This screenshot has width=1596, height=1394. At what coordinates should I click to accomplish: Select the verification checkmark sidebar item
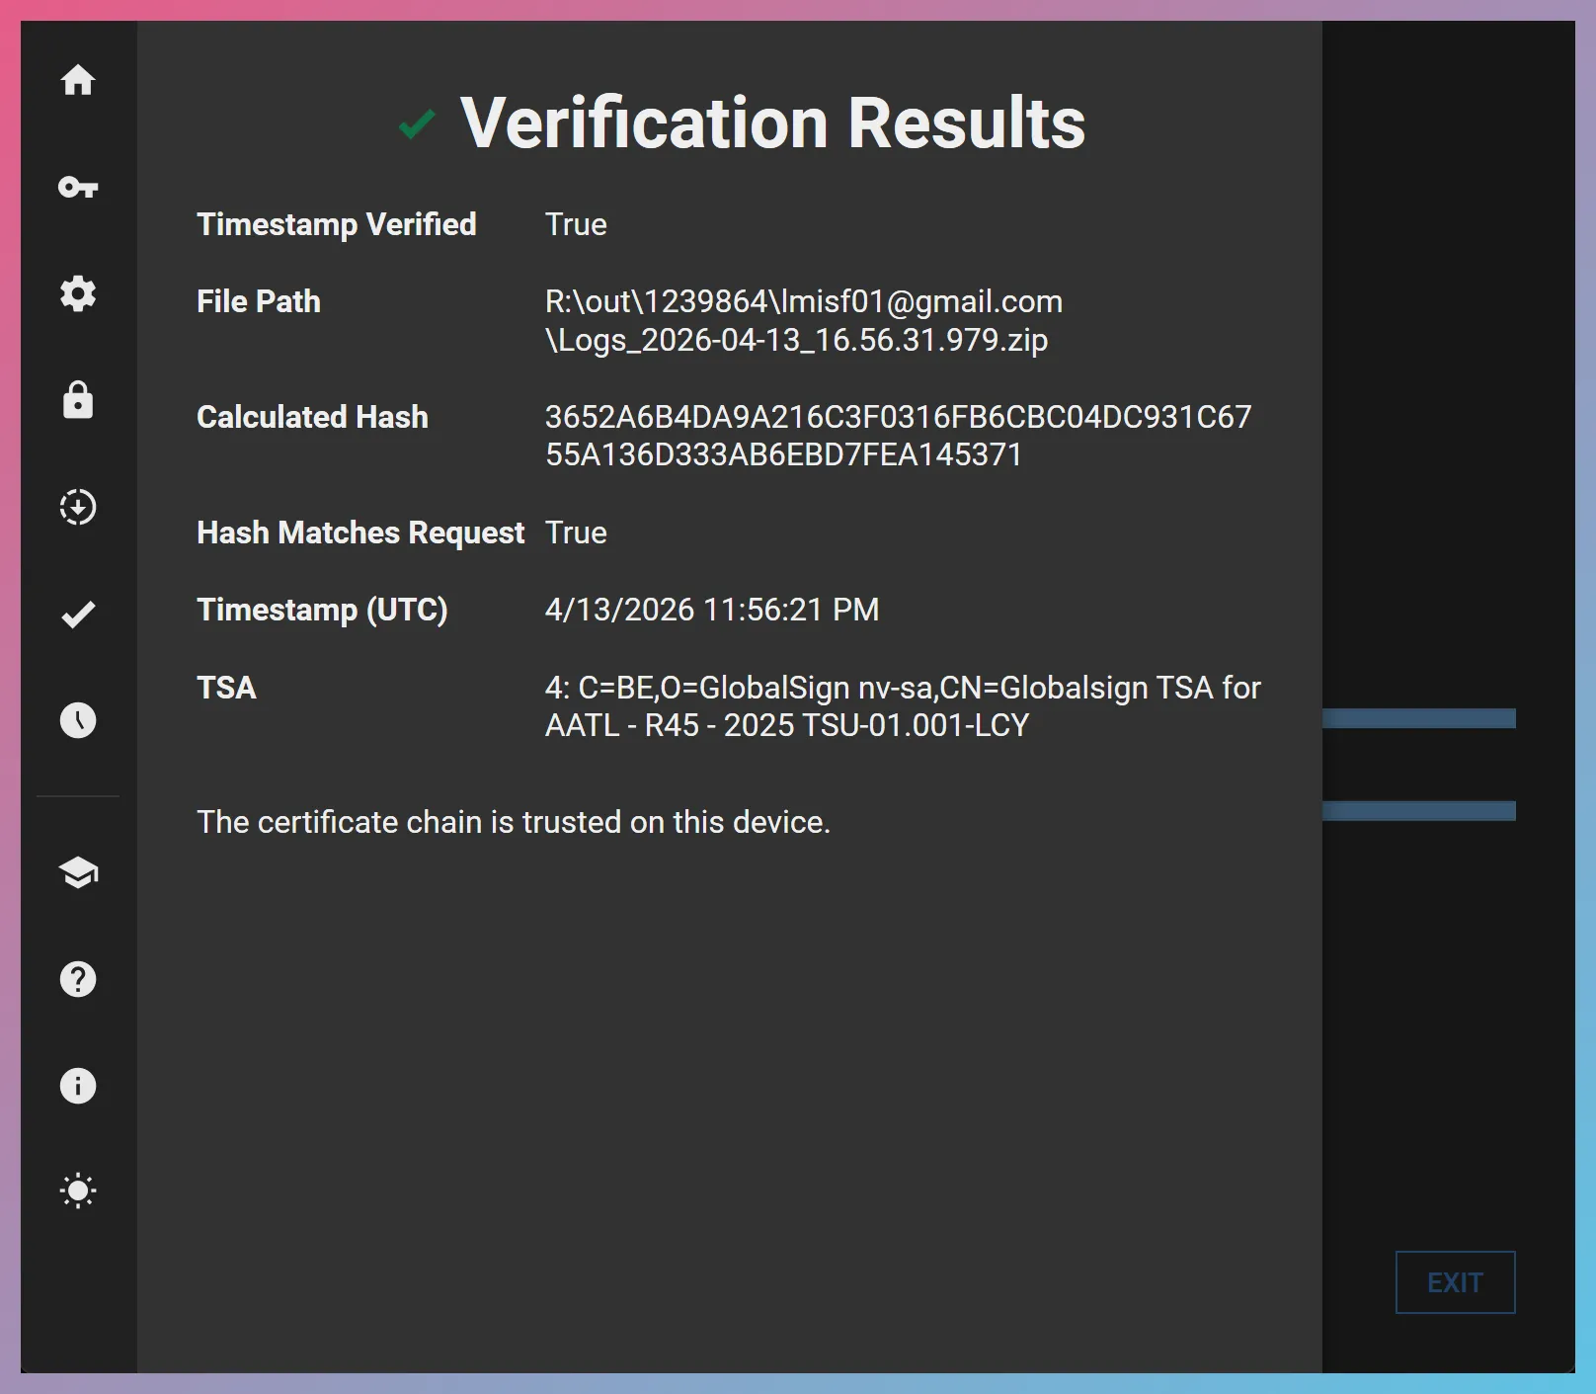78,615
